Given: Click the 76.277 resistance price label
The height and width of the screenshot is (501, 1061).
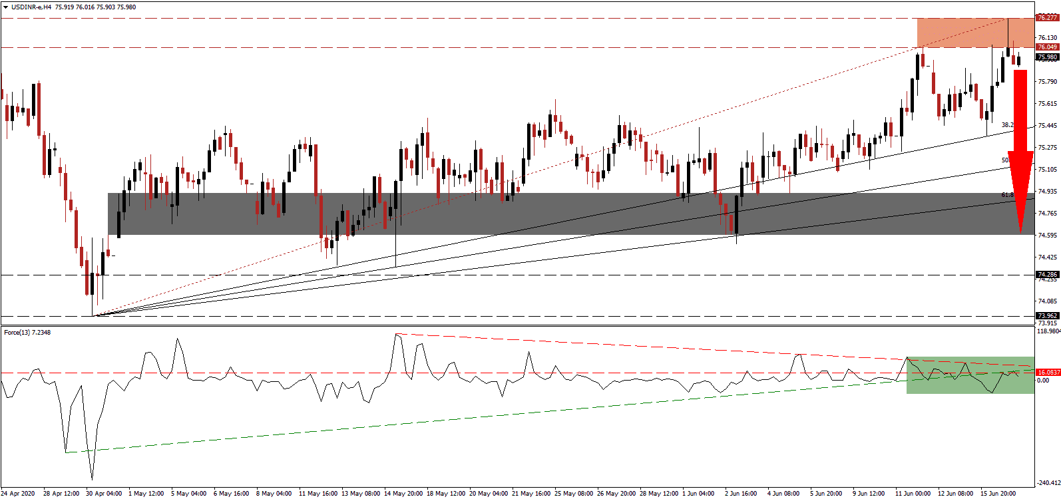Looking at the screenshot, I should coord(1048,18).
